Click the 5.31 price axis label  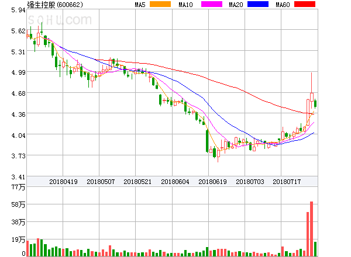coord(18,52)
